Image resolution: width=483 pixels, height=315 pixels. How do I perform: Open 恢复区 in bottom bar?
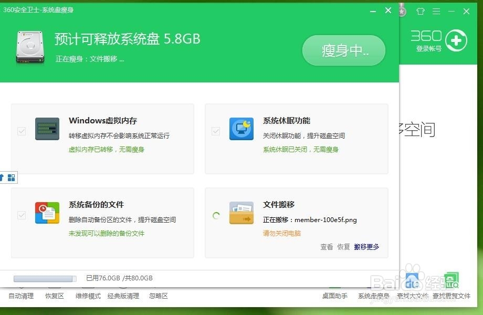click(x=55, y=296)
